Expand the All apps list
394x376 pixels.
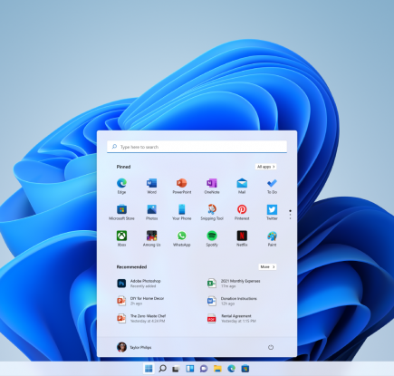click(x=265, y=167)
